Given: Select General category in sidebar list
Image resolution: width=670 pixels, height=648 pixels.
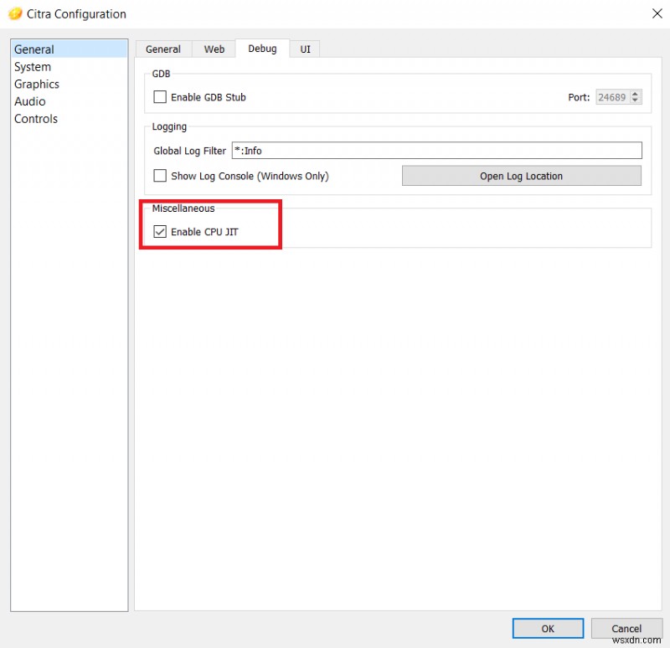Looking at the screenshot, I should [34, 49].
